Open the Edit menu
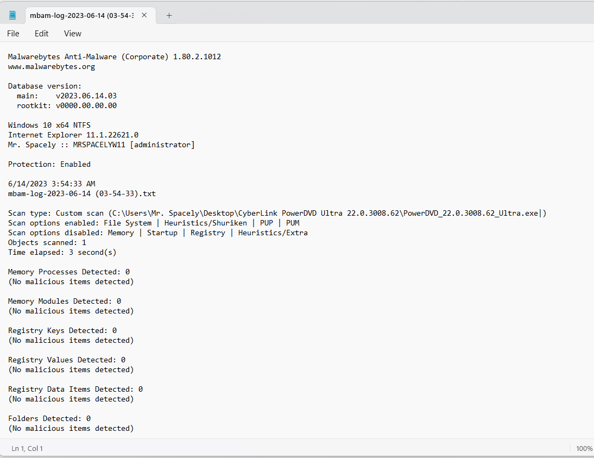This screenshot has width=594, height=458. coord(42,33)
